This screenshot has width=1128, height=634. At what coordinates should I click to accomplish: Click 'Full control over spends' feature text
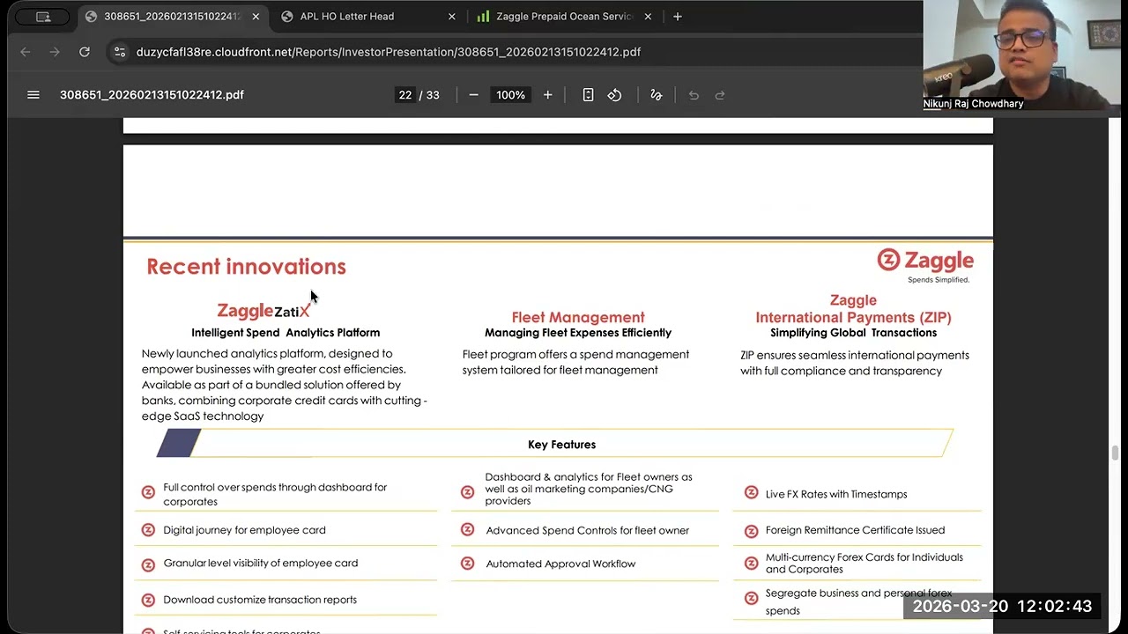tap(275, 494)
